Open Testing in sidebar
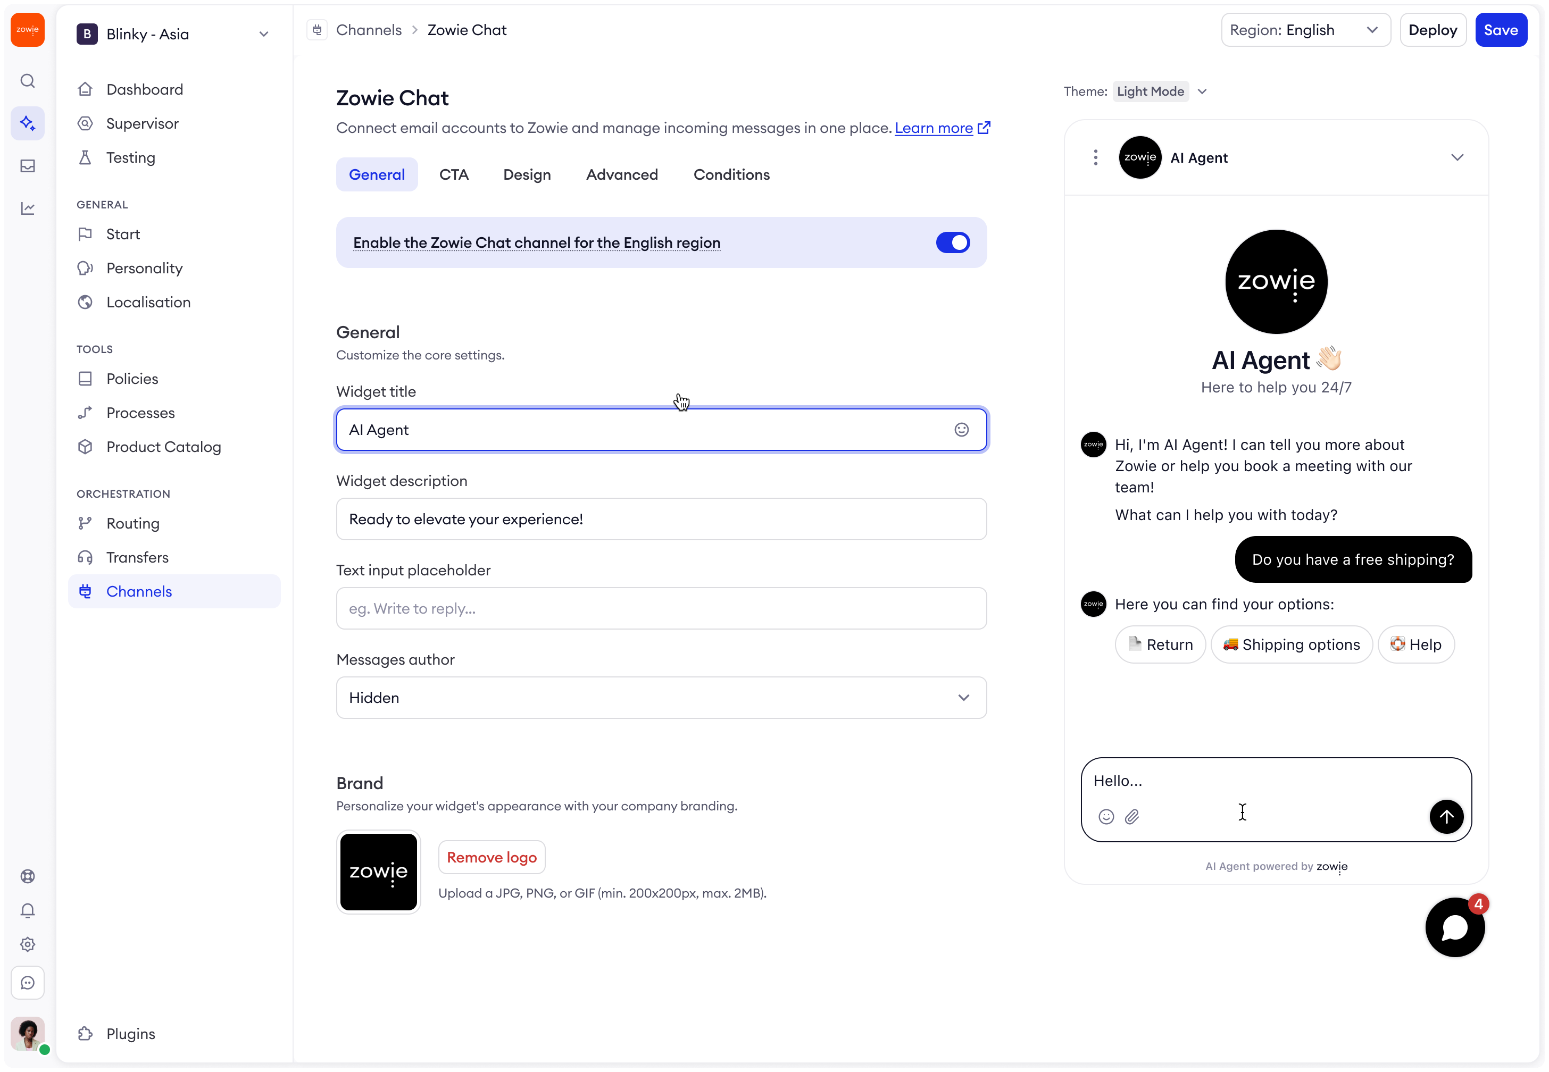1549x1072 pixels. (x=173, y=158)
